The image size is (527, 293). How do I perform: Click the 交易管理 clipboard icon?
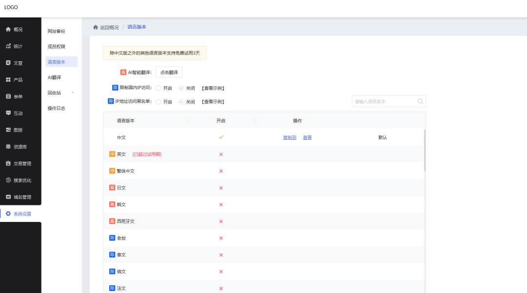8,164
